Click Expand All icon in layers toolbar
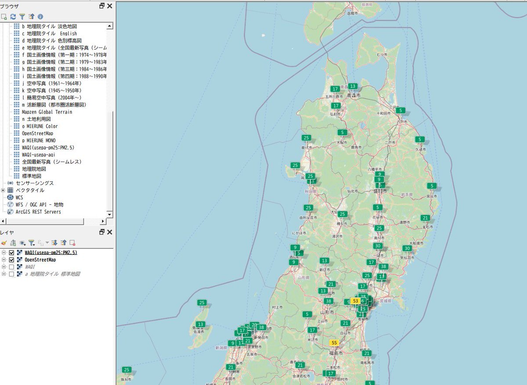The width and height of the screenshot is (527, 385). pos(54,243)
